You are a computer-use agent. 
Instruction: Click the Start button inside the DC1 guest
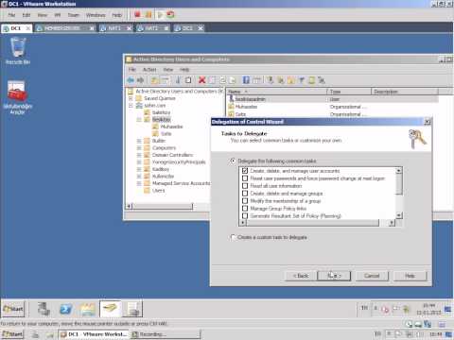click(13, 309)
